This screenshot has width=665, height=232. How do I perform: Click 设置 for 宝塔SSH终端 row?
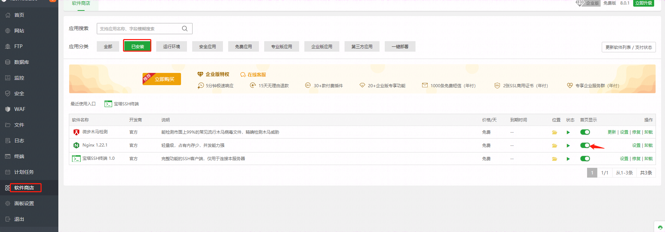point(624,158)
